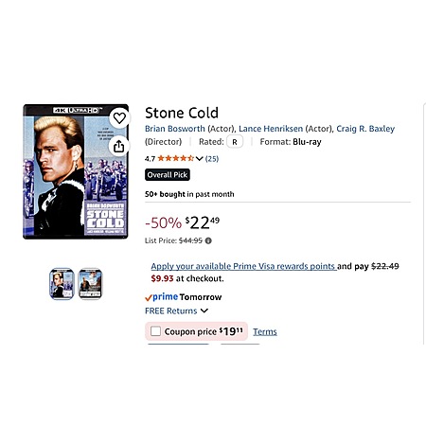Select the first cover thumbnail

(62, 284)
